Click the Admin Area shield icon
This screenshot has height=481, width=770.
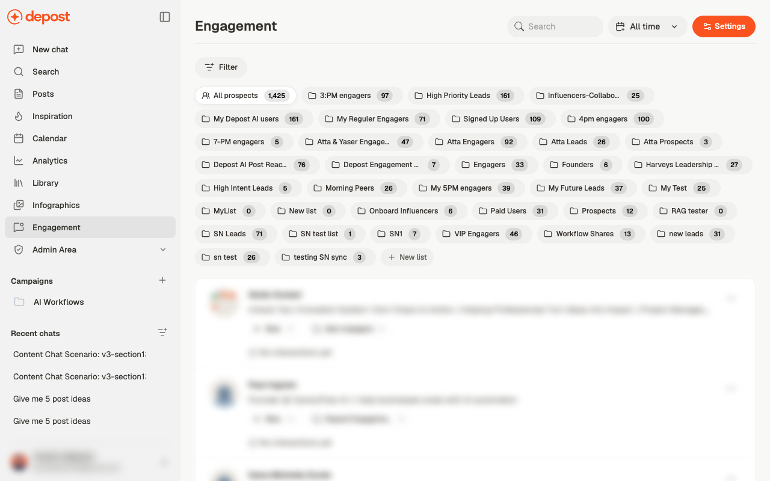[x=19, y=250]
